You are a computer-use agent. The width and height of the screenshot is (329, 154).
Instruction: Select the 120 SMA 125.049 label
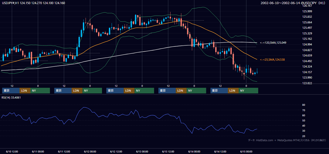pyautogui.click(x=273, y=43)
